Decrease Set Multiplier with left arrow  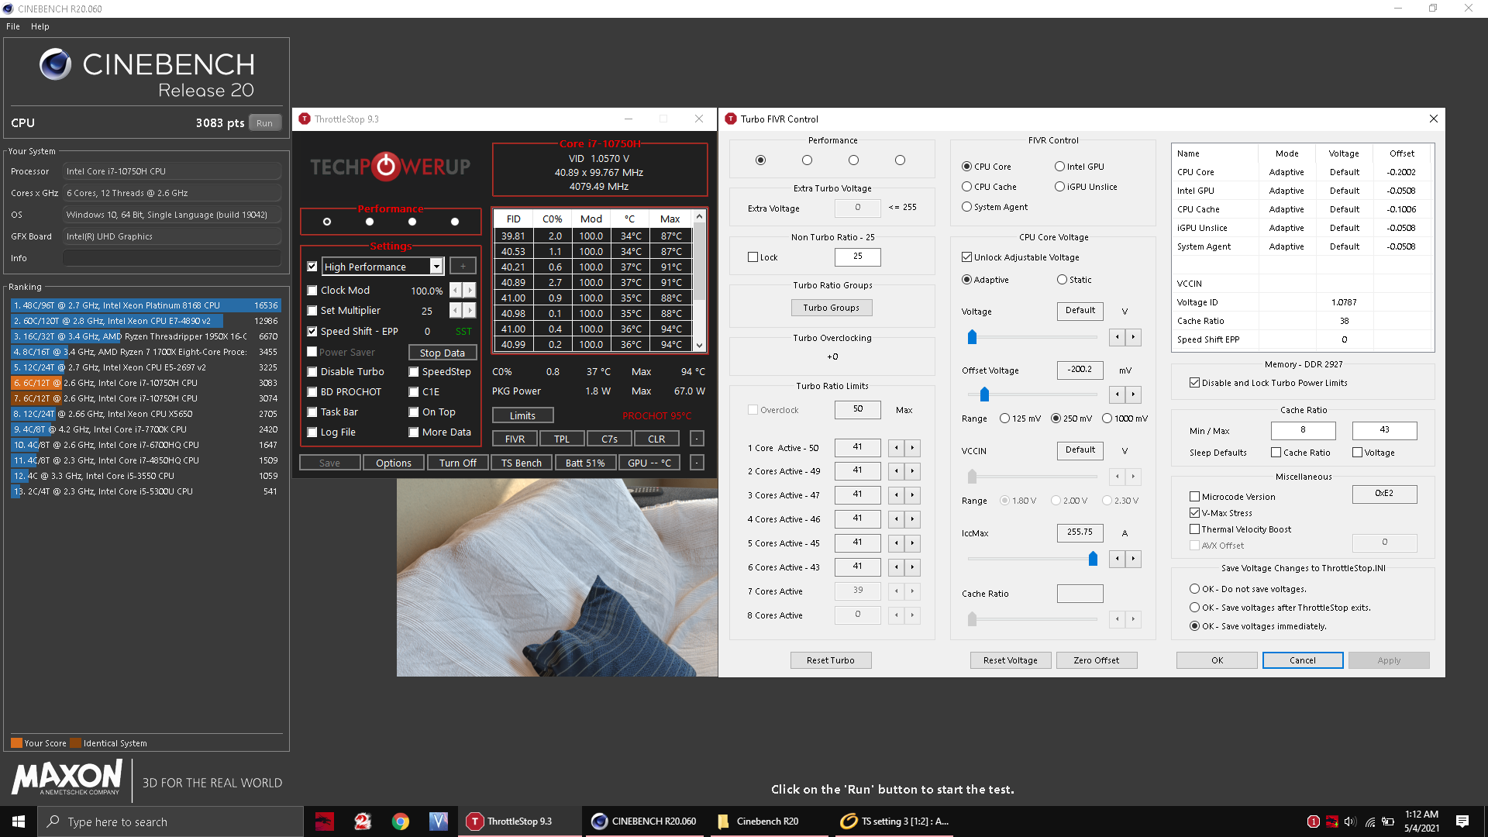pyautogui.click(x=456, y=310)
